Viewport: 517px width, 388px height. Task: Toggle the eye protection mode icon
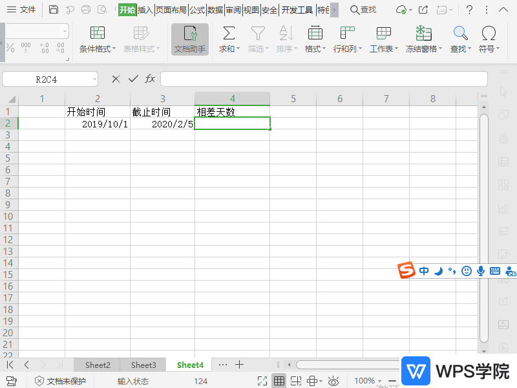333,381
